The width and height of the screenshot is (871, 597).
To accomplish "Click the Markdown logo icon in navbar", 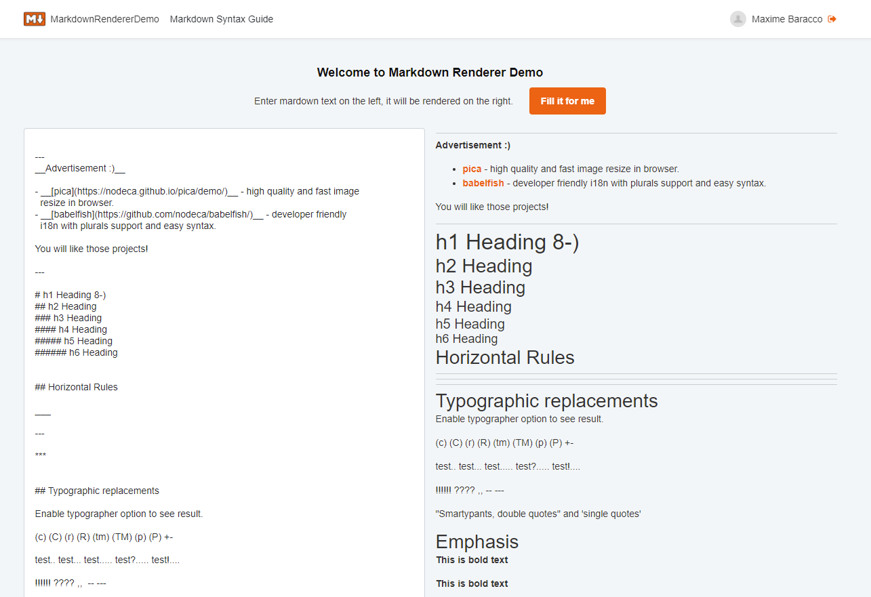I will (x=34, y=19).
